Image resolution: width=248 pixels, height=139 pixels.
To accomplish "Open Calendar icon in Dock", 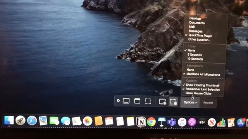I will tap(109, 121).
